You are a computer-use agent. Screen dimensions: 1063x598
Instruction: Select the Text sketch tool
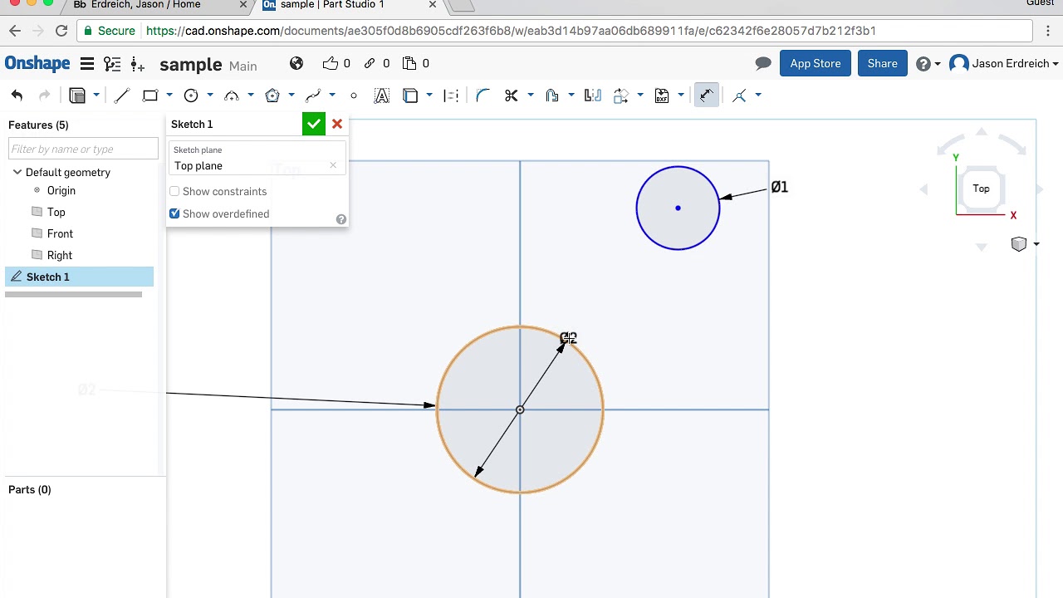pyautogui.click(x=382, y=96)
